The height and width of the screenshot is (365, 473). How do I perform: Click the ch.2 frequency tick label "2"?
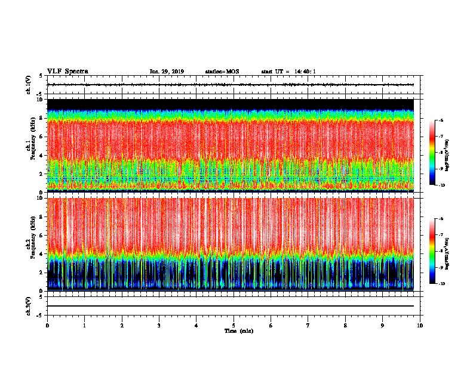coord(42,273)
